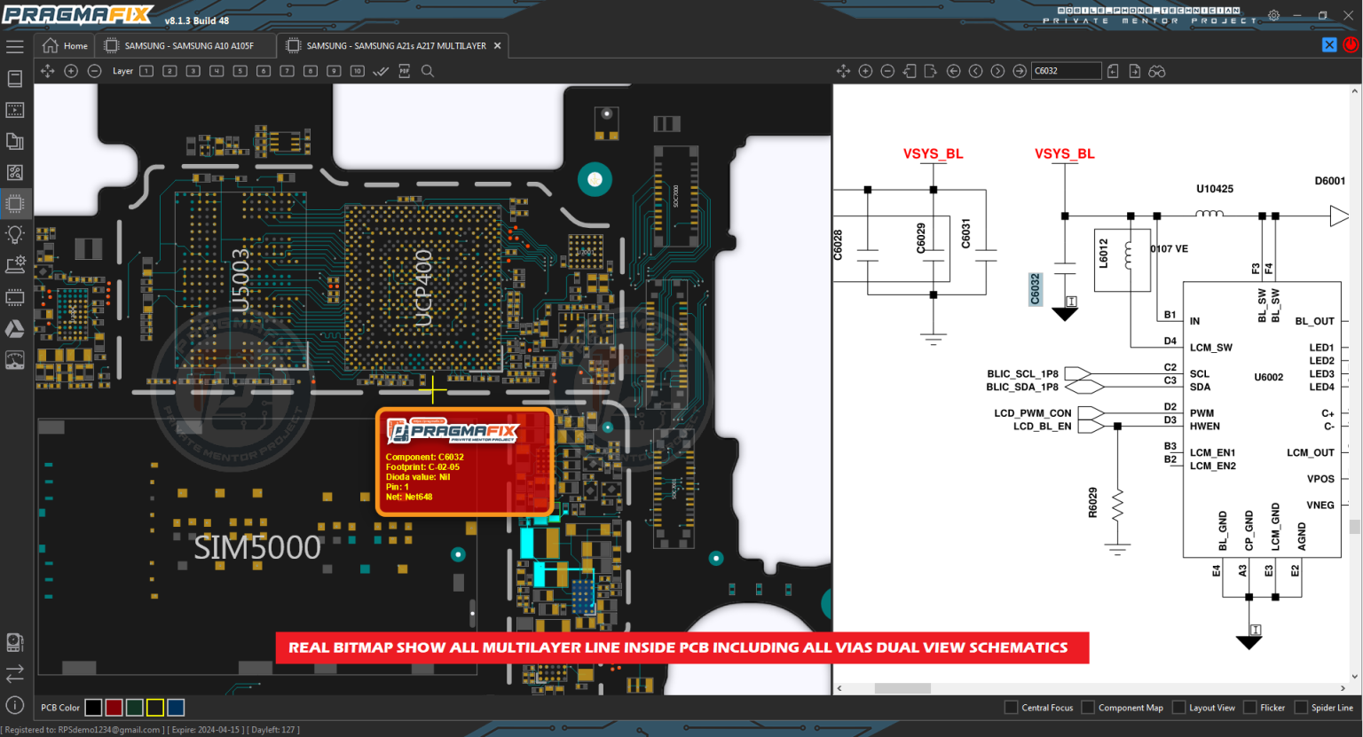
Task: Click the PDF export icon in PCB toolbar
Action: click(x=405, y=71)
